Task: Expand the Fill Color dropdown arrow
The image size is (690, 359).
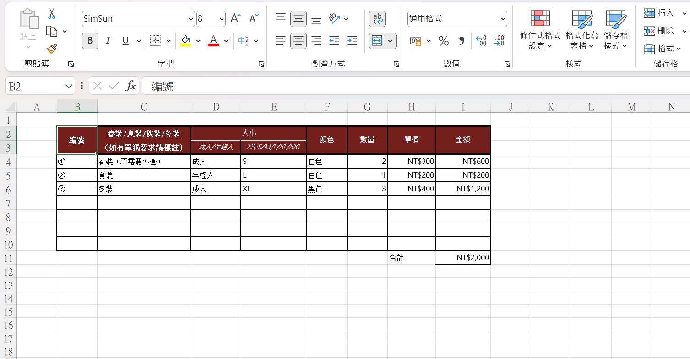Action: point(199,40)
